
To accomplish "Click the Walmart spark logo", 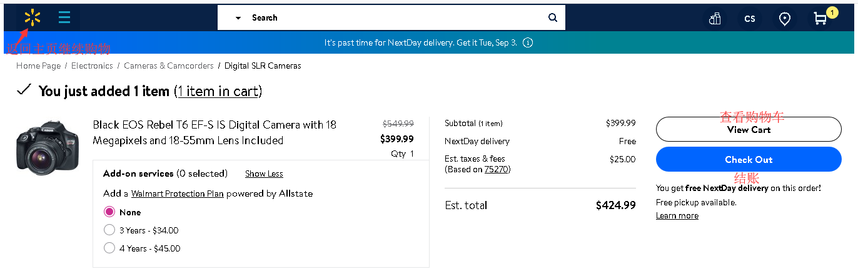I will pyautogui.click(x=33, y=18).
